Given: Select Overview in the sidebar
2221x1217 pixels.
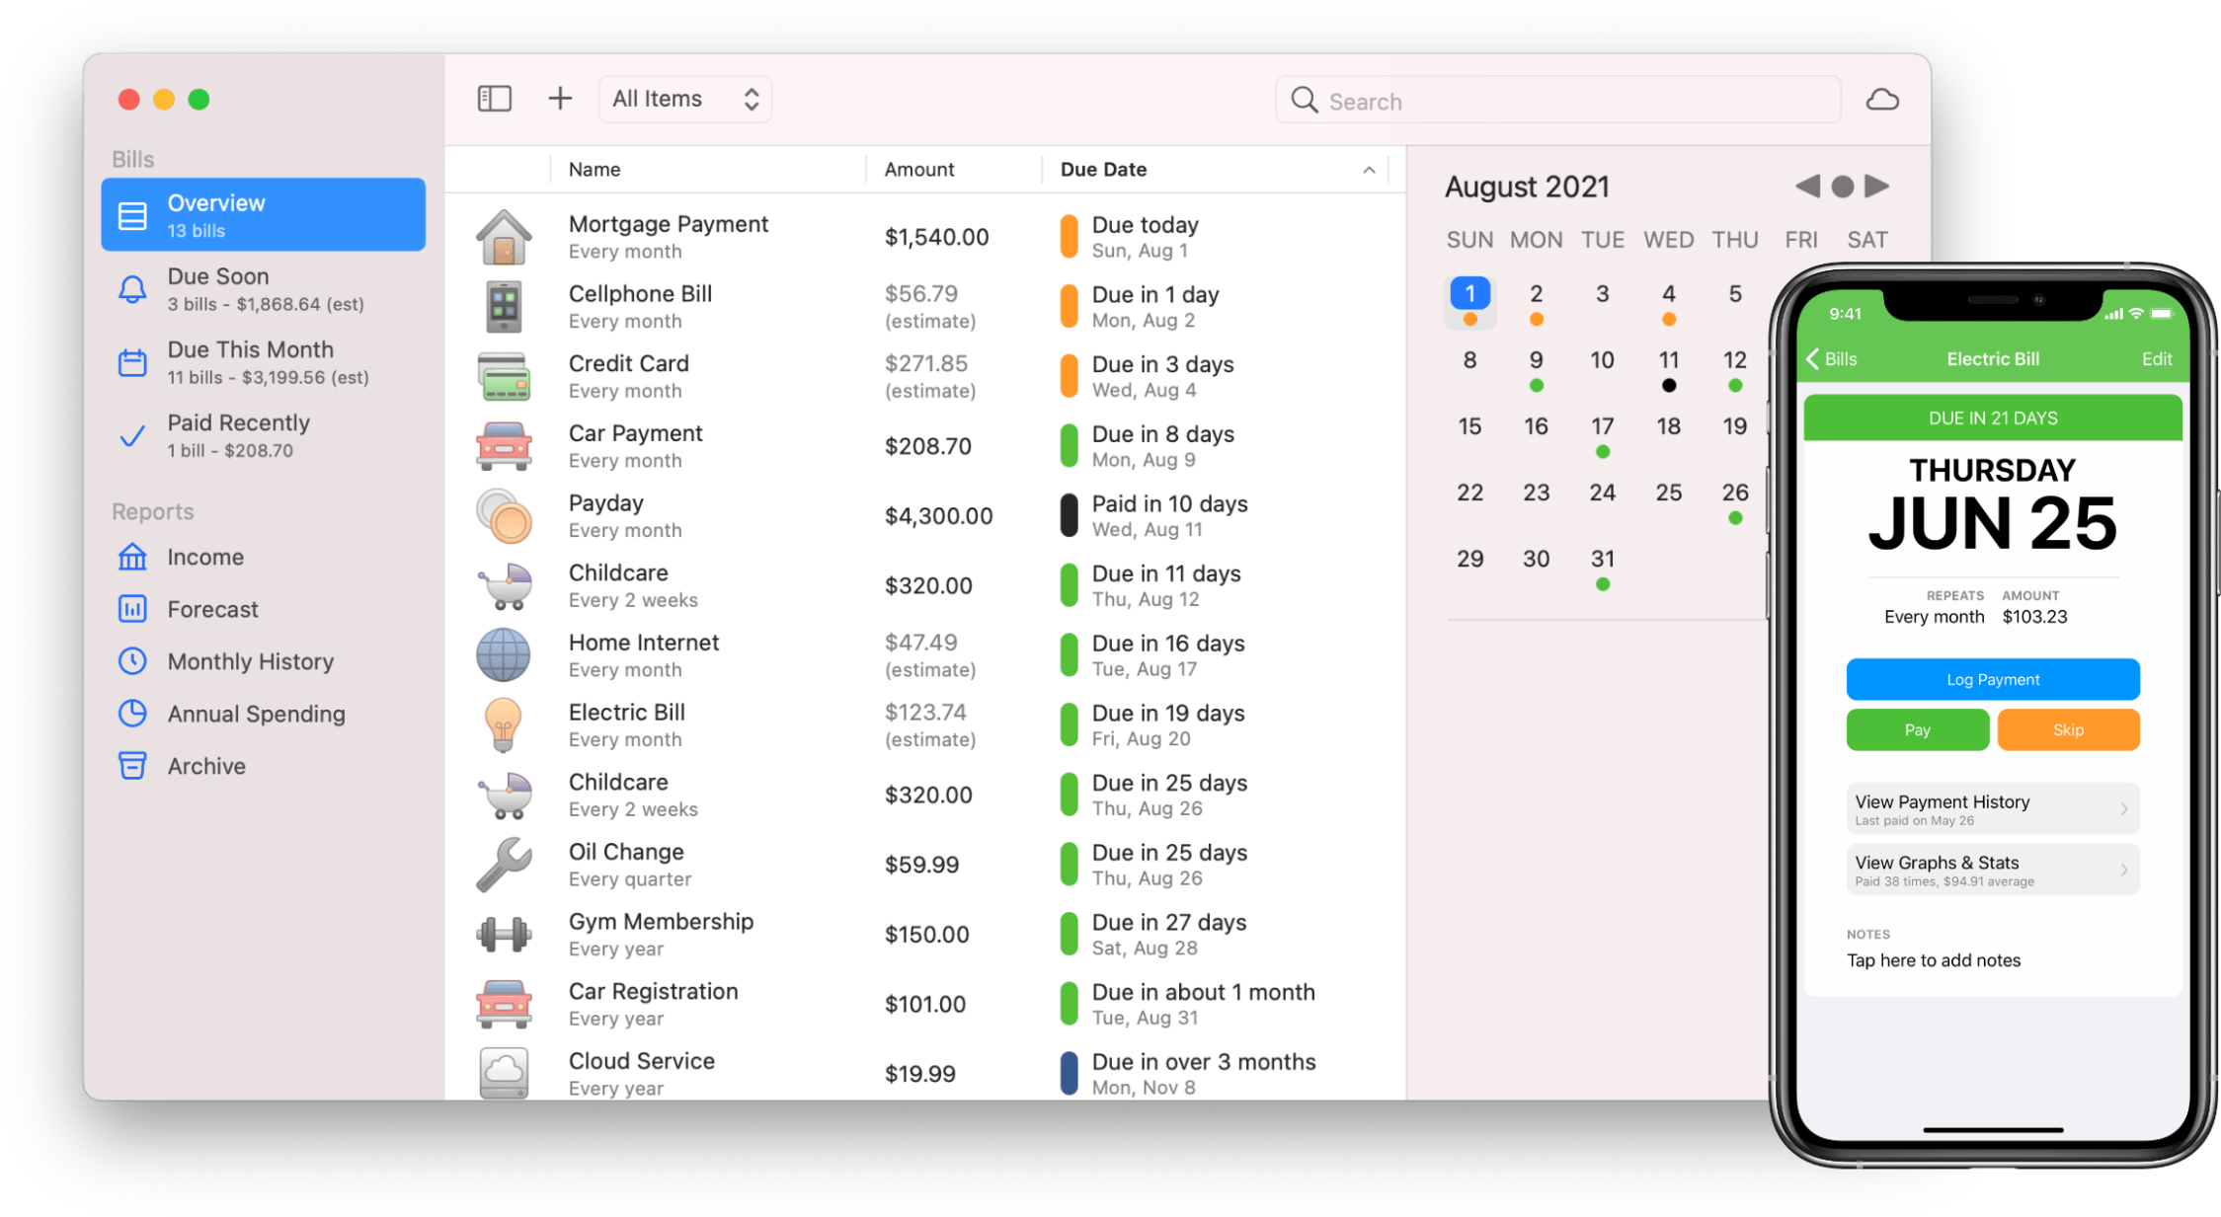Looking at the screenshot, I should click(264, 215).
